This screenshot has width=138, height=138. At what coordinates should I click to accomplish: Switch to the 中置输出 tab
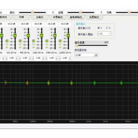(58, 17)
